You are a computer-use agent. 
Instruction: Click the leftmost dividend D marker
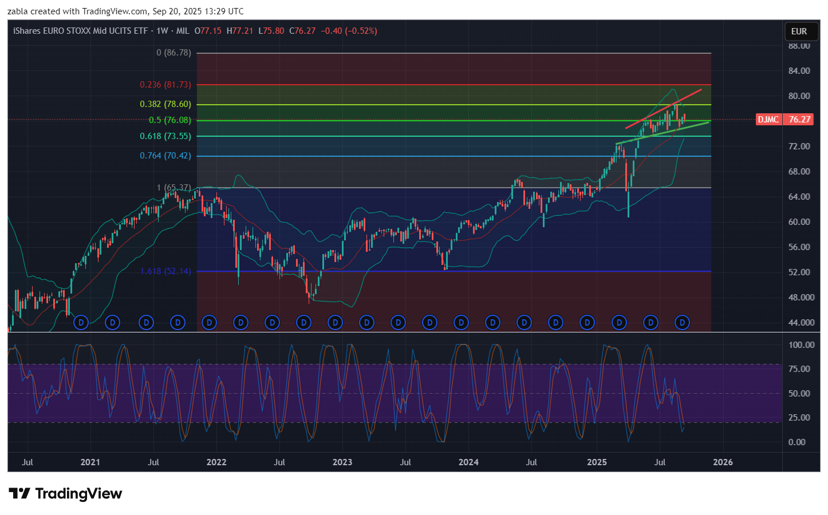[x=81, y=323]
